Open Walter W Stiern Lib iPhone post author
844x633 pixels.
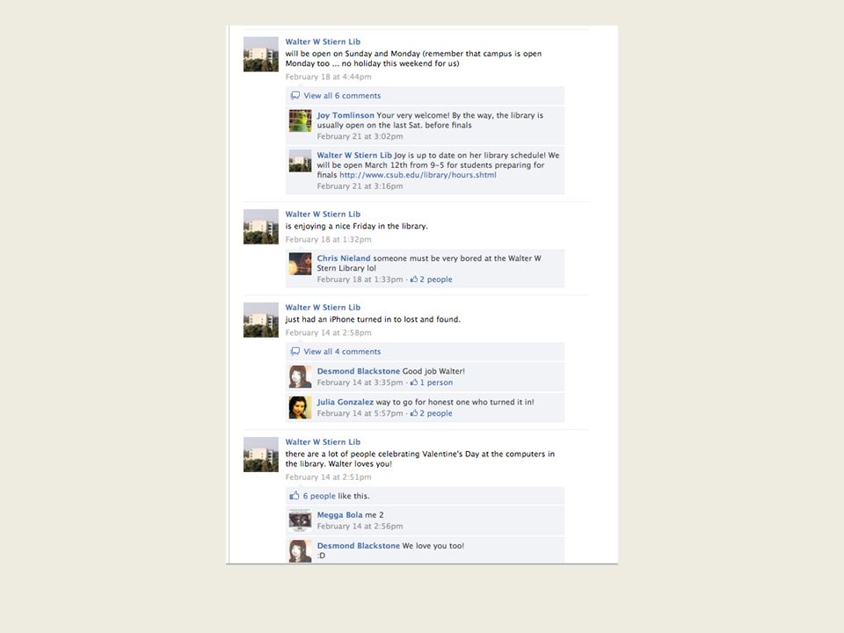[323, 308]
